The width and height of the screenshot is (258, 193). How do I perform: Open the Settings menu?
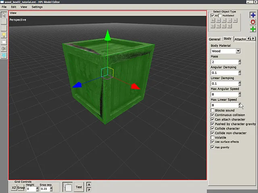(37, 7)
